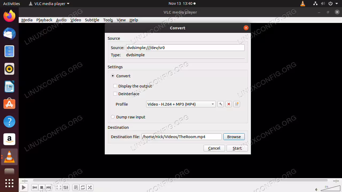Toggle the playlist view icon
The height and width of the screenshot is (192, 342).
[x=76, y=187]
